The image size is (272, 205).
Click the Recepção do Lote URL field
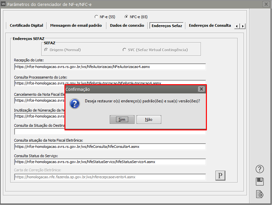tap(110, 67)
